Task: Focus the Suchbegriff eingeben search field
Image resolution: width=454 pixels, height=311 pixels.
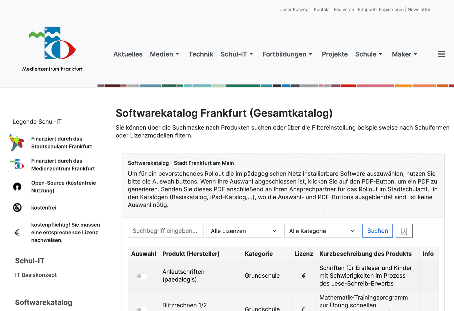Action: click(166, 231)
